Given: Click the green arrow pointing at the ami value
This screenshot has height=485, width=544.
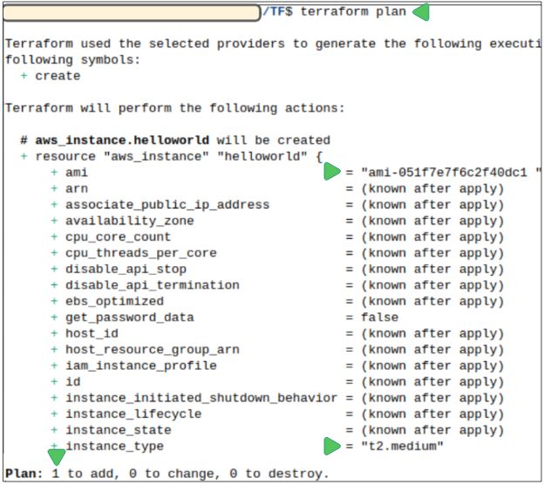Looking at the screenshot, I should 331,173.
